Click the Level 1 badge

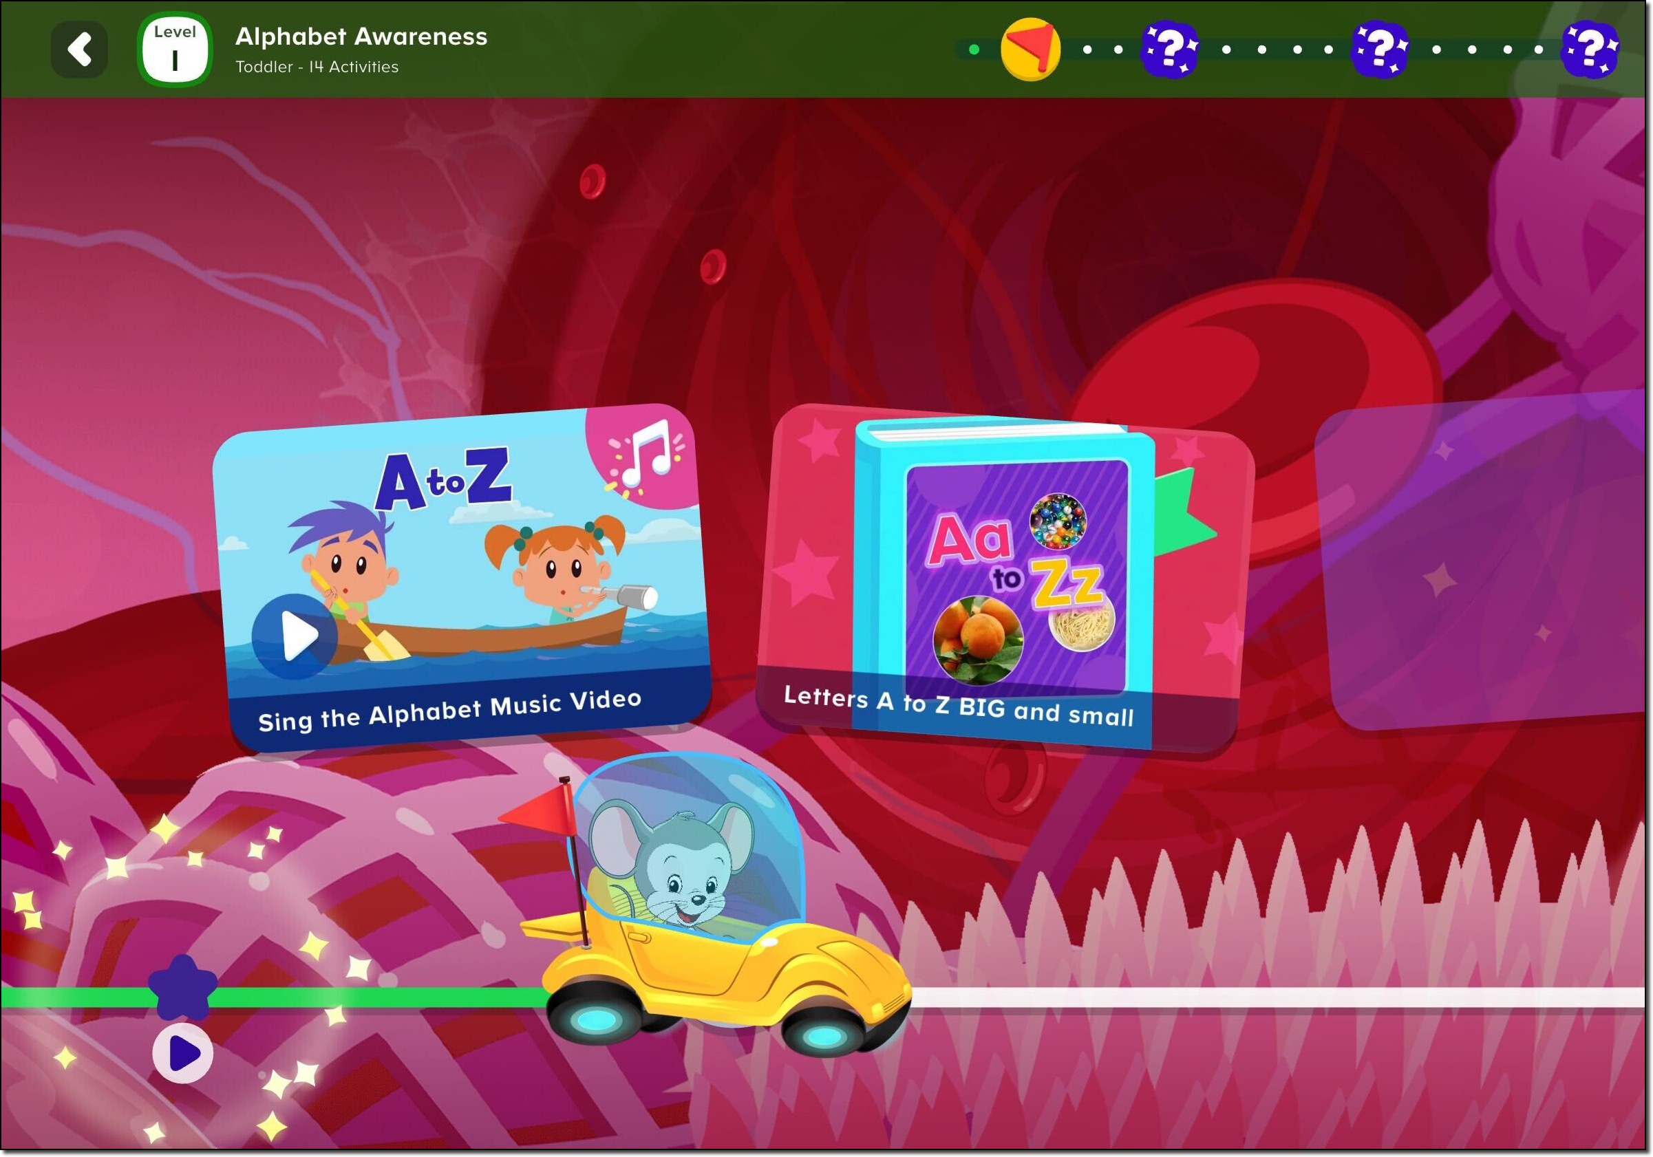(175, 49)
